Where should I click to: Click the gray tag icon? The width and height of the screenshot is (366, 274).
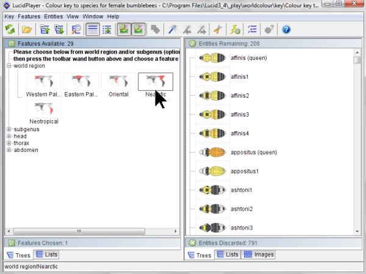coord(156,29)
